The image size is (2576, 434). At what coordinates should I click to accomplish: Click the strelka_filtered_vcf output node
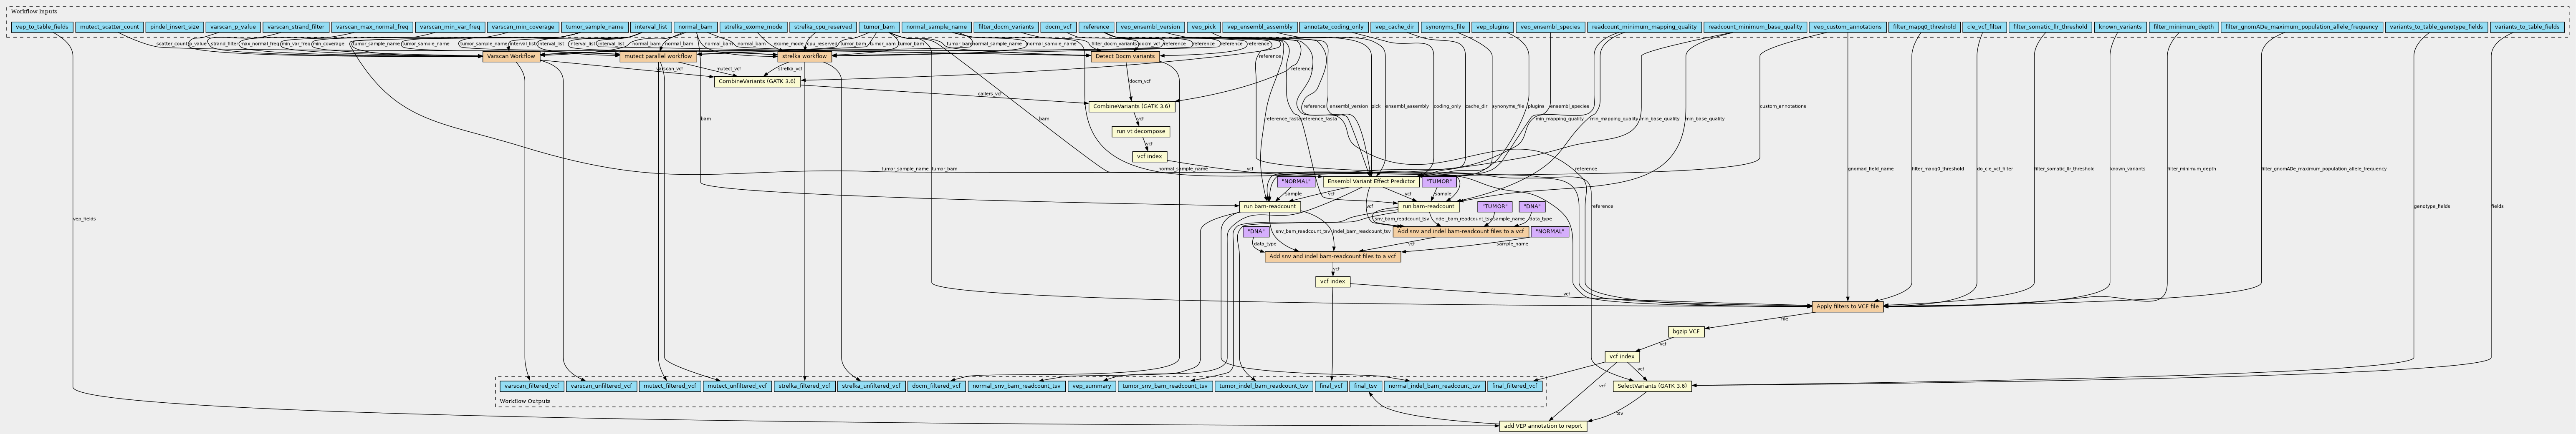coord(804,385)
